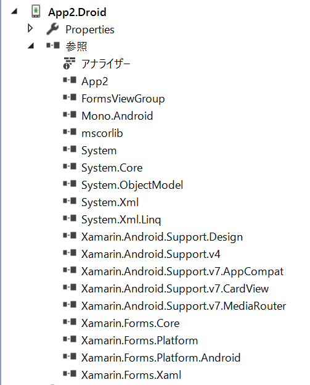Select the mscorlib reference
This screenshot has width=310, height=385.
tap(102, 133)
